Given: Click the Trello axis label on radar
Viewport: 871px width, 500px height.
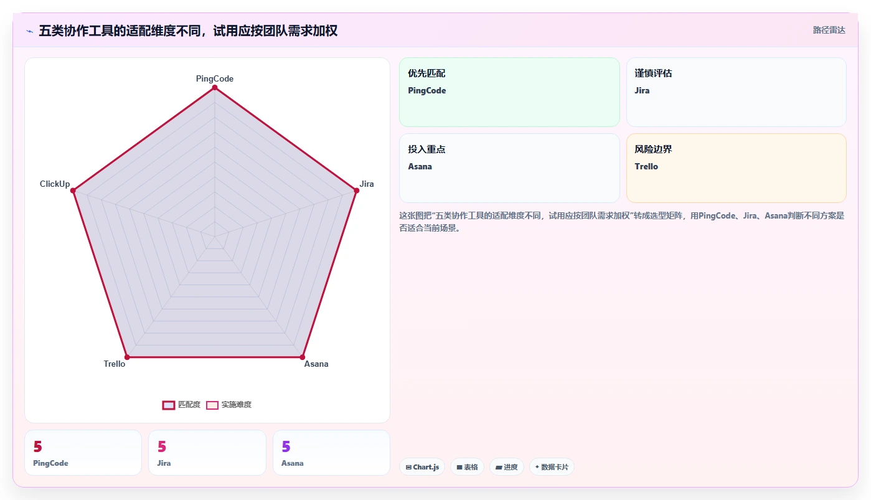Looking at the screenshot, I should coord(115,364).
